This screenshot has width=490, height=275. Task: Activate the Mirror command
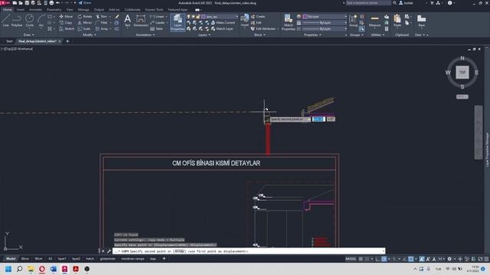[x=85, y=22]
